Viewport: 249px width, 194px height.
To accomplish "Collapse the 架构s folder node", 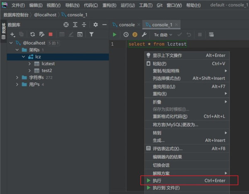I will 17,50.
